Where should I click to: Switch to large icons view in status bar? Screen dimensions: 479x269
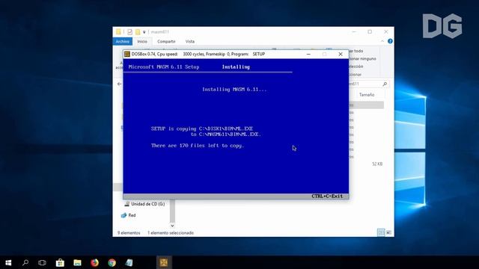(x=389, y=232)
